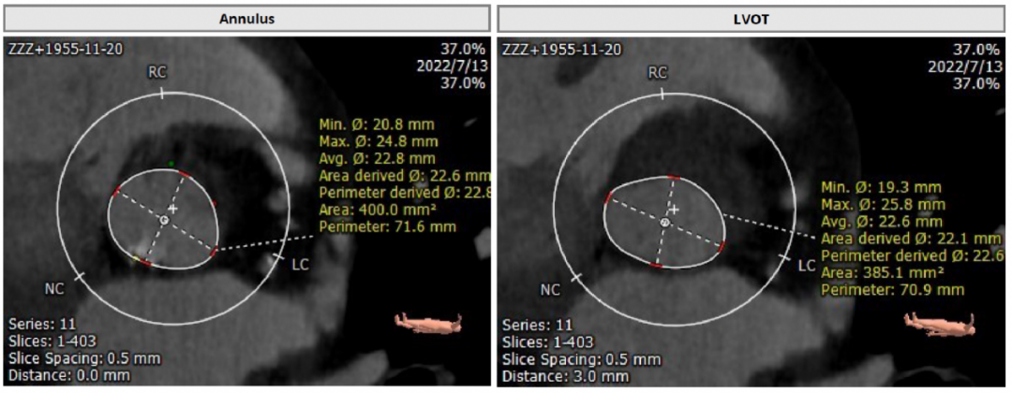This screenshot has width=1012, height=393.
Task: Click the Distance 3.0 mm label in LVOT
Action: point(565,376)
